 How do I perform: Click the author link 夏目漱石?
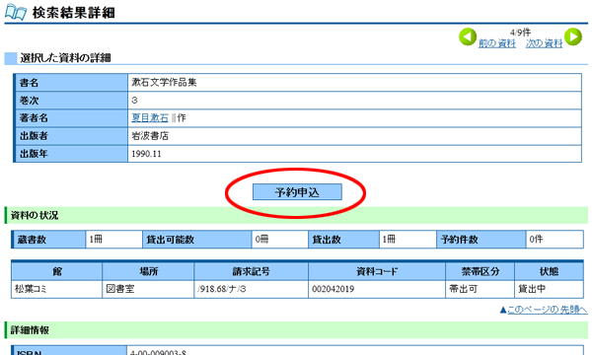pyautogui.click(x=150, y=118)
